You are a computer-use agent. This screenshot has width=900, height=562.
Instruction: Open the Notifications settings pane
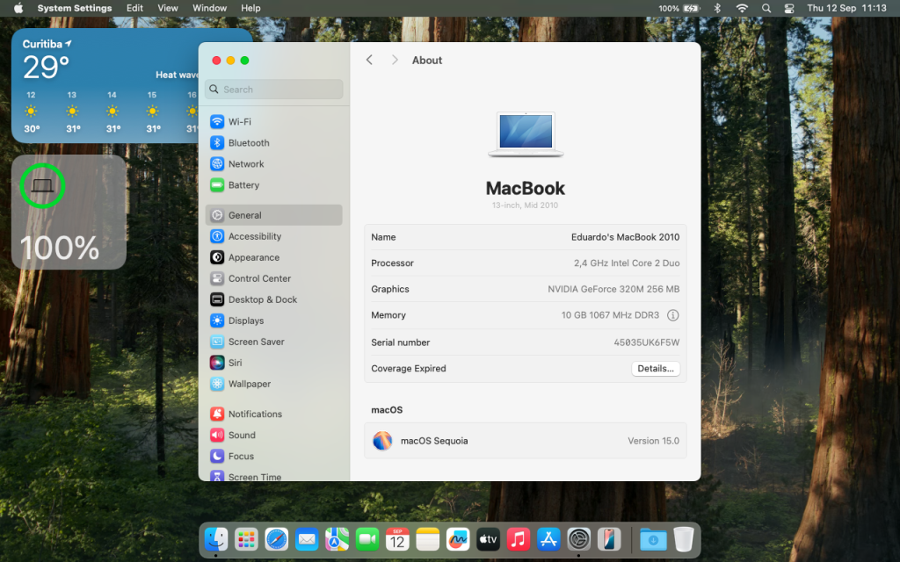pyautogui.click(x=254, y=414)
